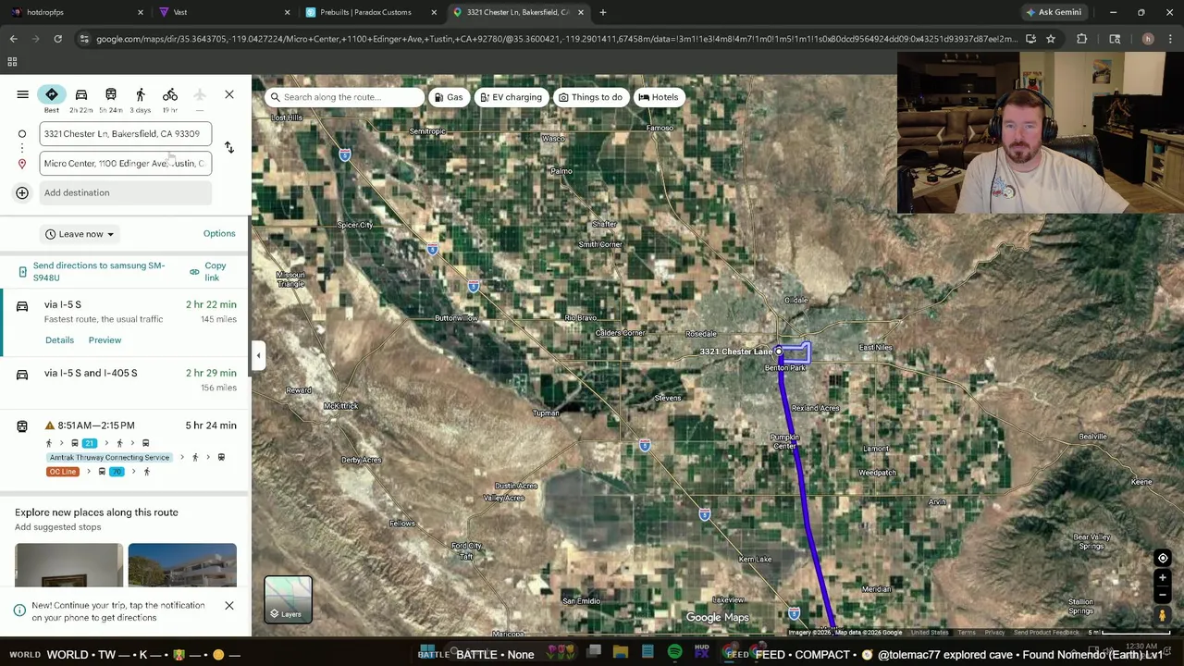
Task: Open the second suggested stop building thumbnail
Action: tap(182, 565)
